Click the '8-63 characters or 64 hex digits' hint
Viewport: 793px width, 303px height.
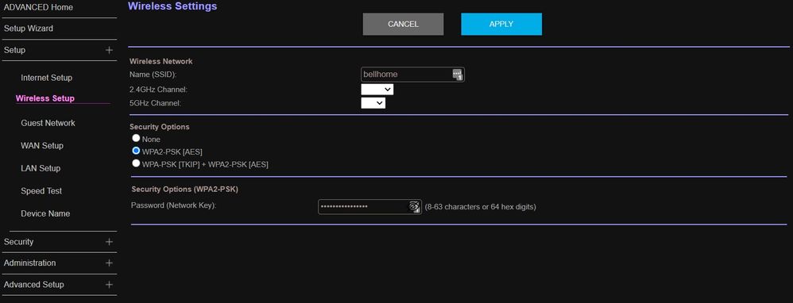point(480,207)
